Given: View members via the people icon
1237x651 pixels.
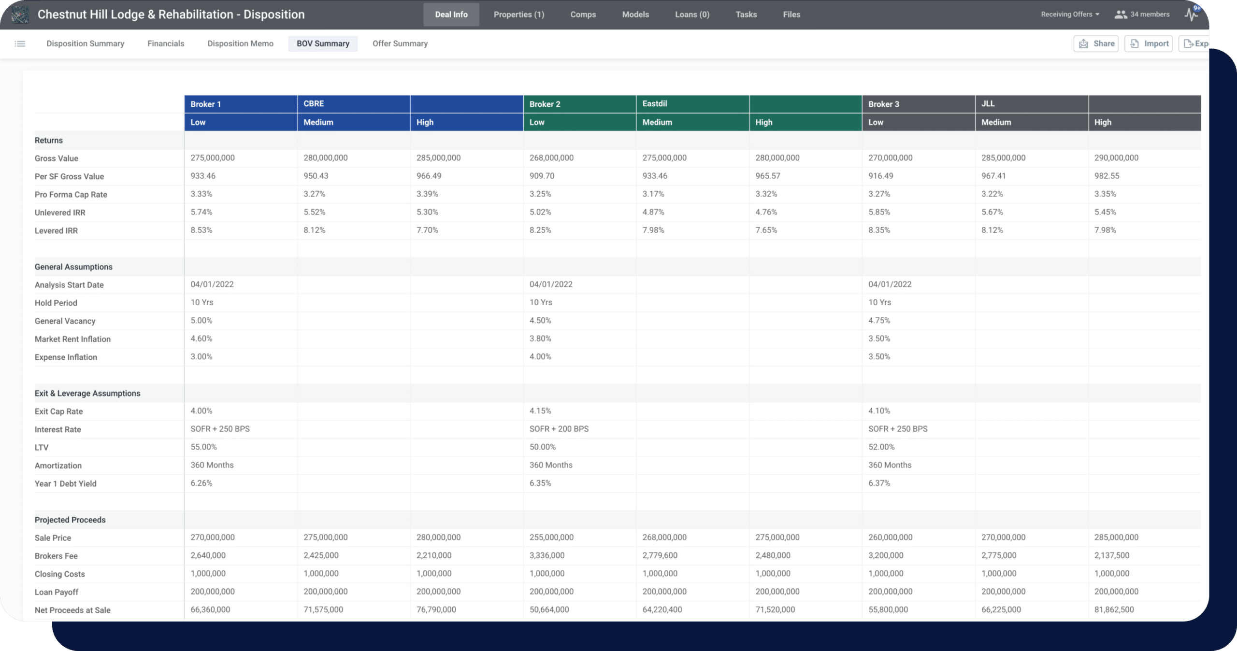Looking at the screenshot, I should pos(1120,14).
